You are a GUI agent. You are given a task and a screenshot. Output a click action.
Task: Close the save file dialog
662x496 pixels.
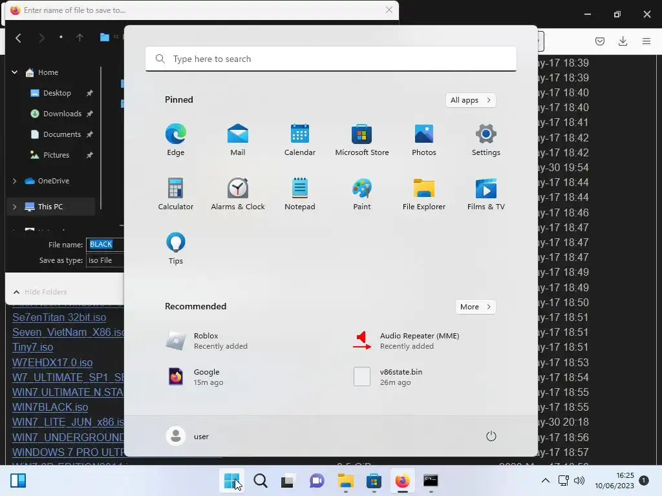[389, 10]
